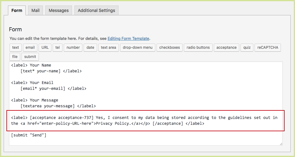Select the Additional Settings tab
The width and height of the screenshot is (295, 157).
coord(96,10)
